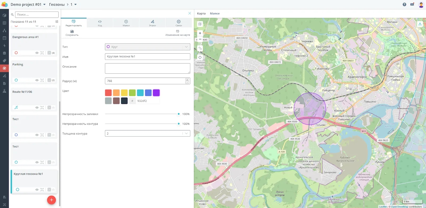The width and height of the screenshot is (426, 208).
Task: Toggle visibility of Dangerous area #1
Action: (x=37, y=53)
